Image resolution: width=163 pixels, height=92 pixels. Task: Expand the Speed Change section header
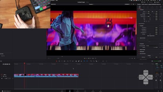142,50
